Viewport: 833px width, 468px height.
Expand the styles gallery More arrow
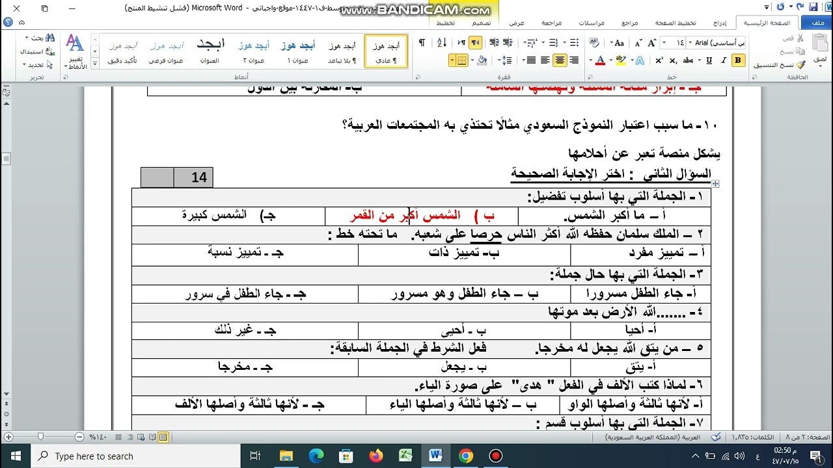coord(95,64)
